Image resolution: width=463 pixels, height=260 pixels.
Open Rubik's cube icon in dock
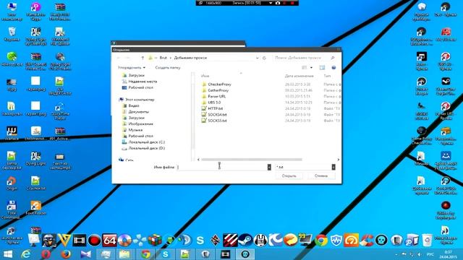coord(155,240)
